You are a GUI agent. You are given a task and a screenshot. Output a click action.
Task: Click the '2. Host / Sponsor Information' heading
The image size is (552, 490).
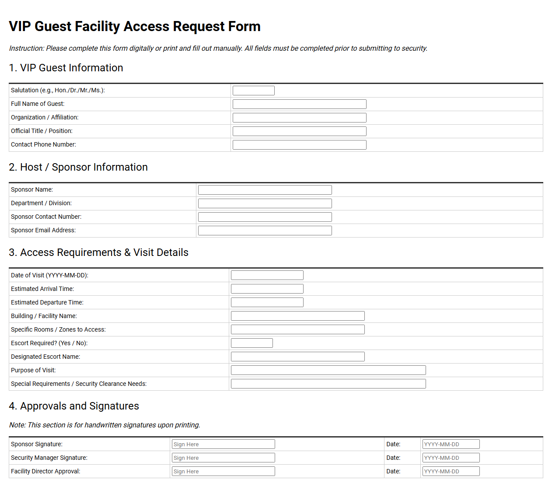(78, 167)
